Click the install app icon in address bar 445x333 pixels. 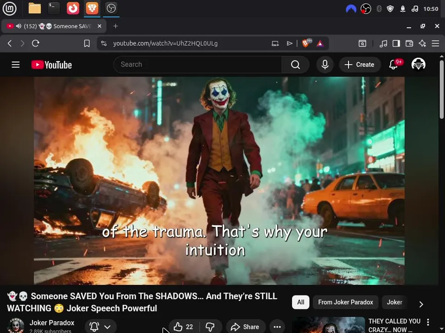[x=275, y=43]
